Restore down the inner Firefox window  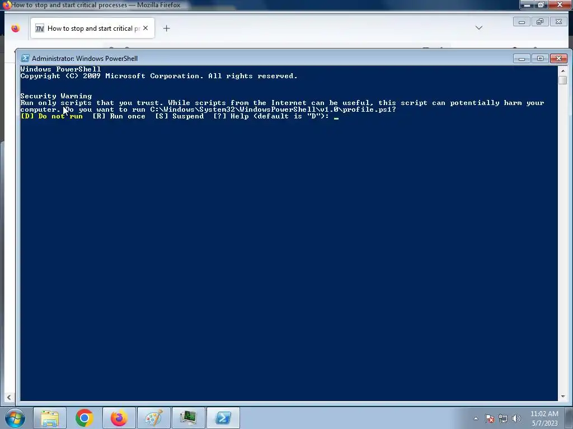pyautogui.click(x=540, y=22)
